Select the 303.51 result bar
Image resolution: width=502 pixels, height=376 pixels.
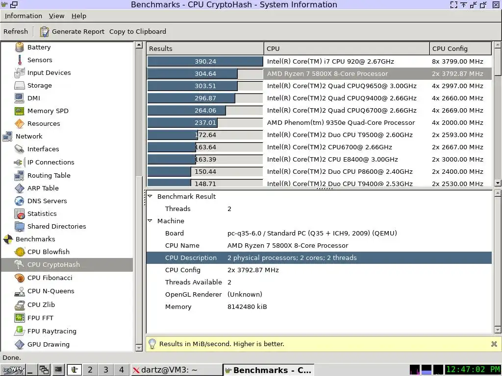pyautogui.click(x=205, y=86)
